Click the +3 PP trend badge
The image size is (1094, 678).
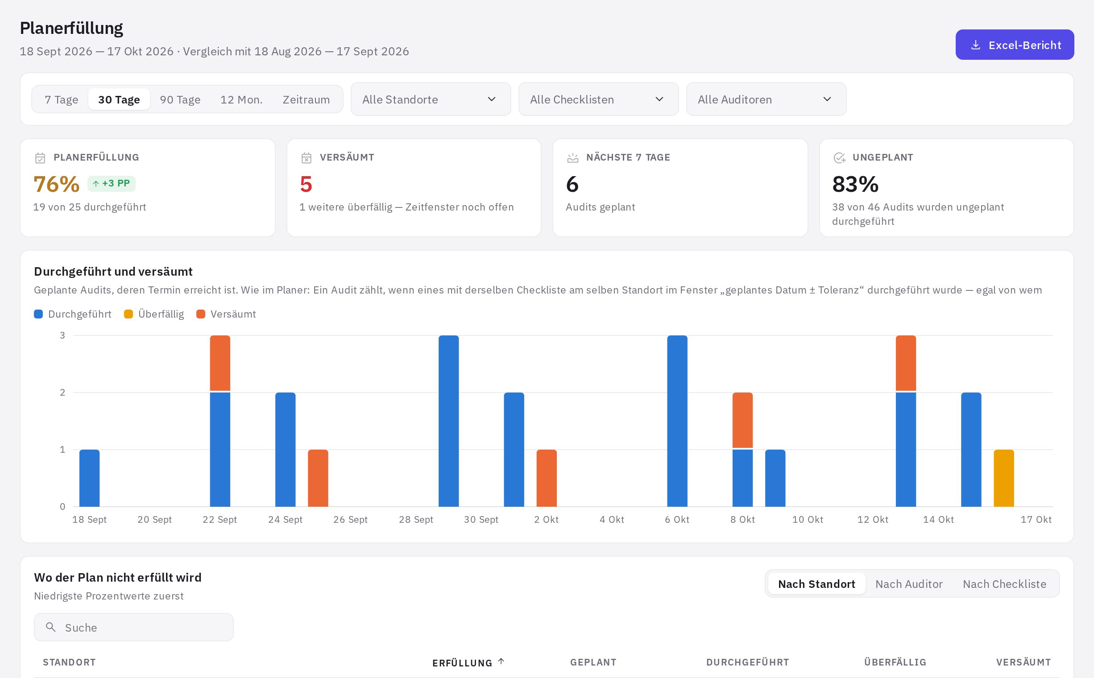(x=111, y=183)
